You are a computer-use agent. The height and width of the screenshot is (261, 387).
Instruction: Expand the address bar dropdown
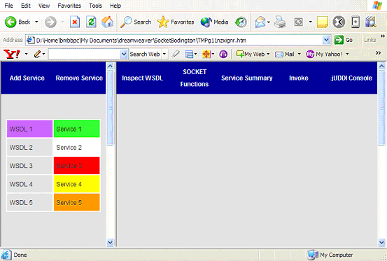(326, 40)
